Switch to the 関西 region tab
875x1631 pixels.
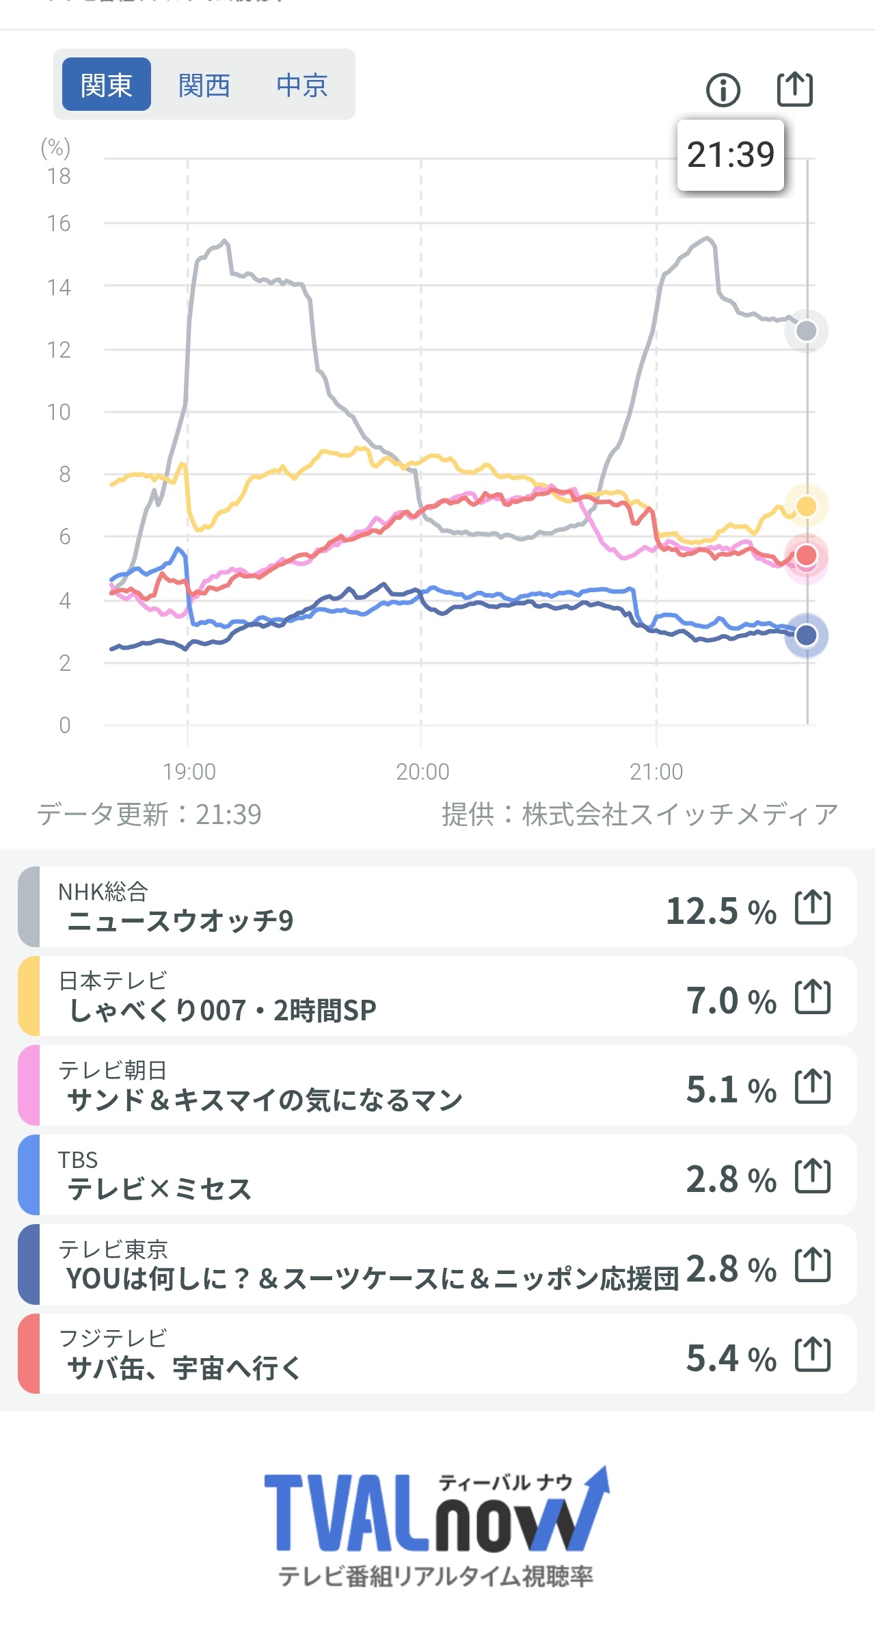[x=204, y=85]
